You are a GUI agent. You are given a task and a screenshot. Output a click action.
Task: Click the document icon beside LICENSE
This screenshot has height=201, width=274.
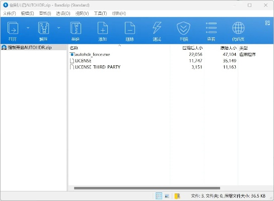click(72, 61)
